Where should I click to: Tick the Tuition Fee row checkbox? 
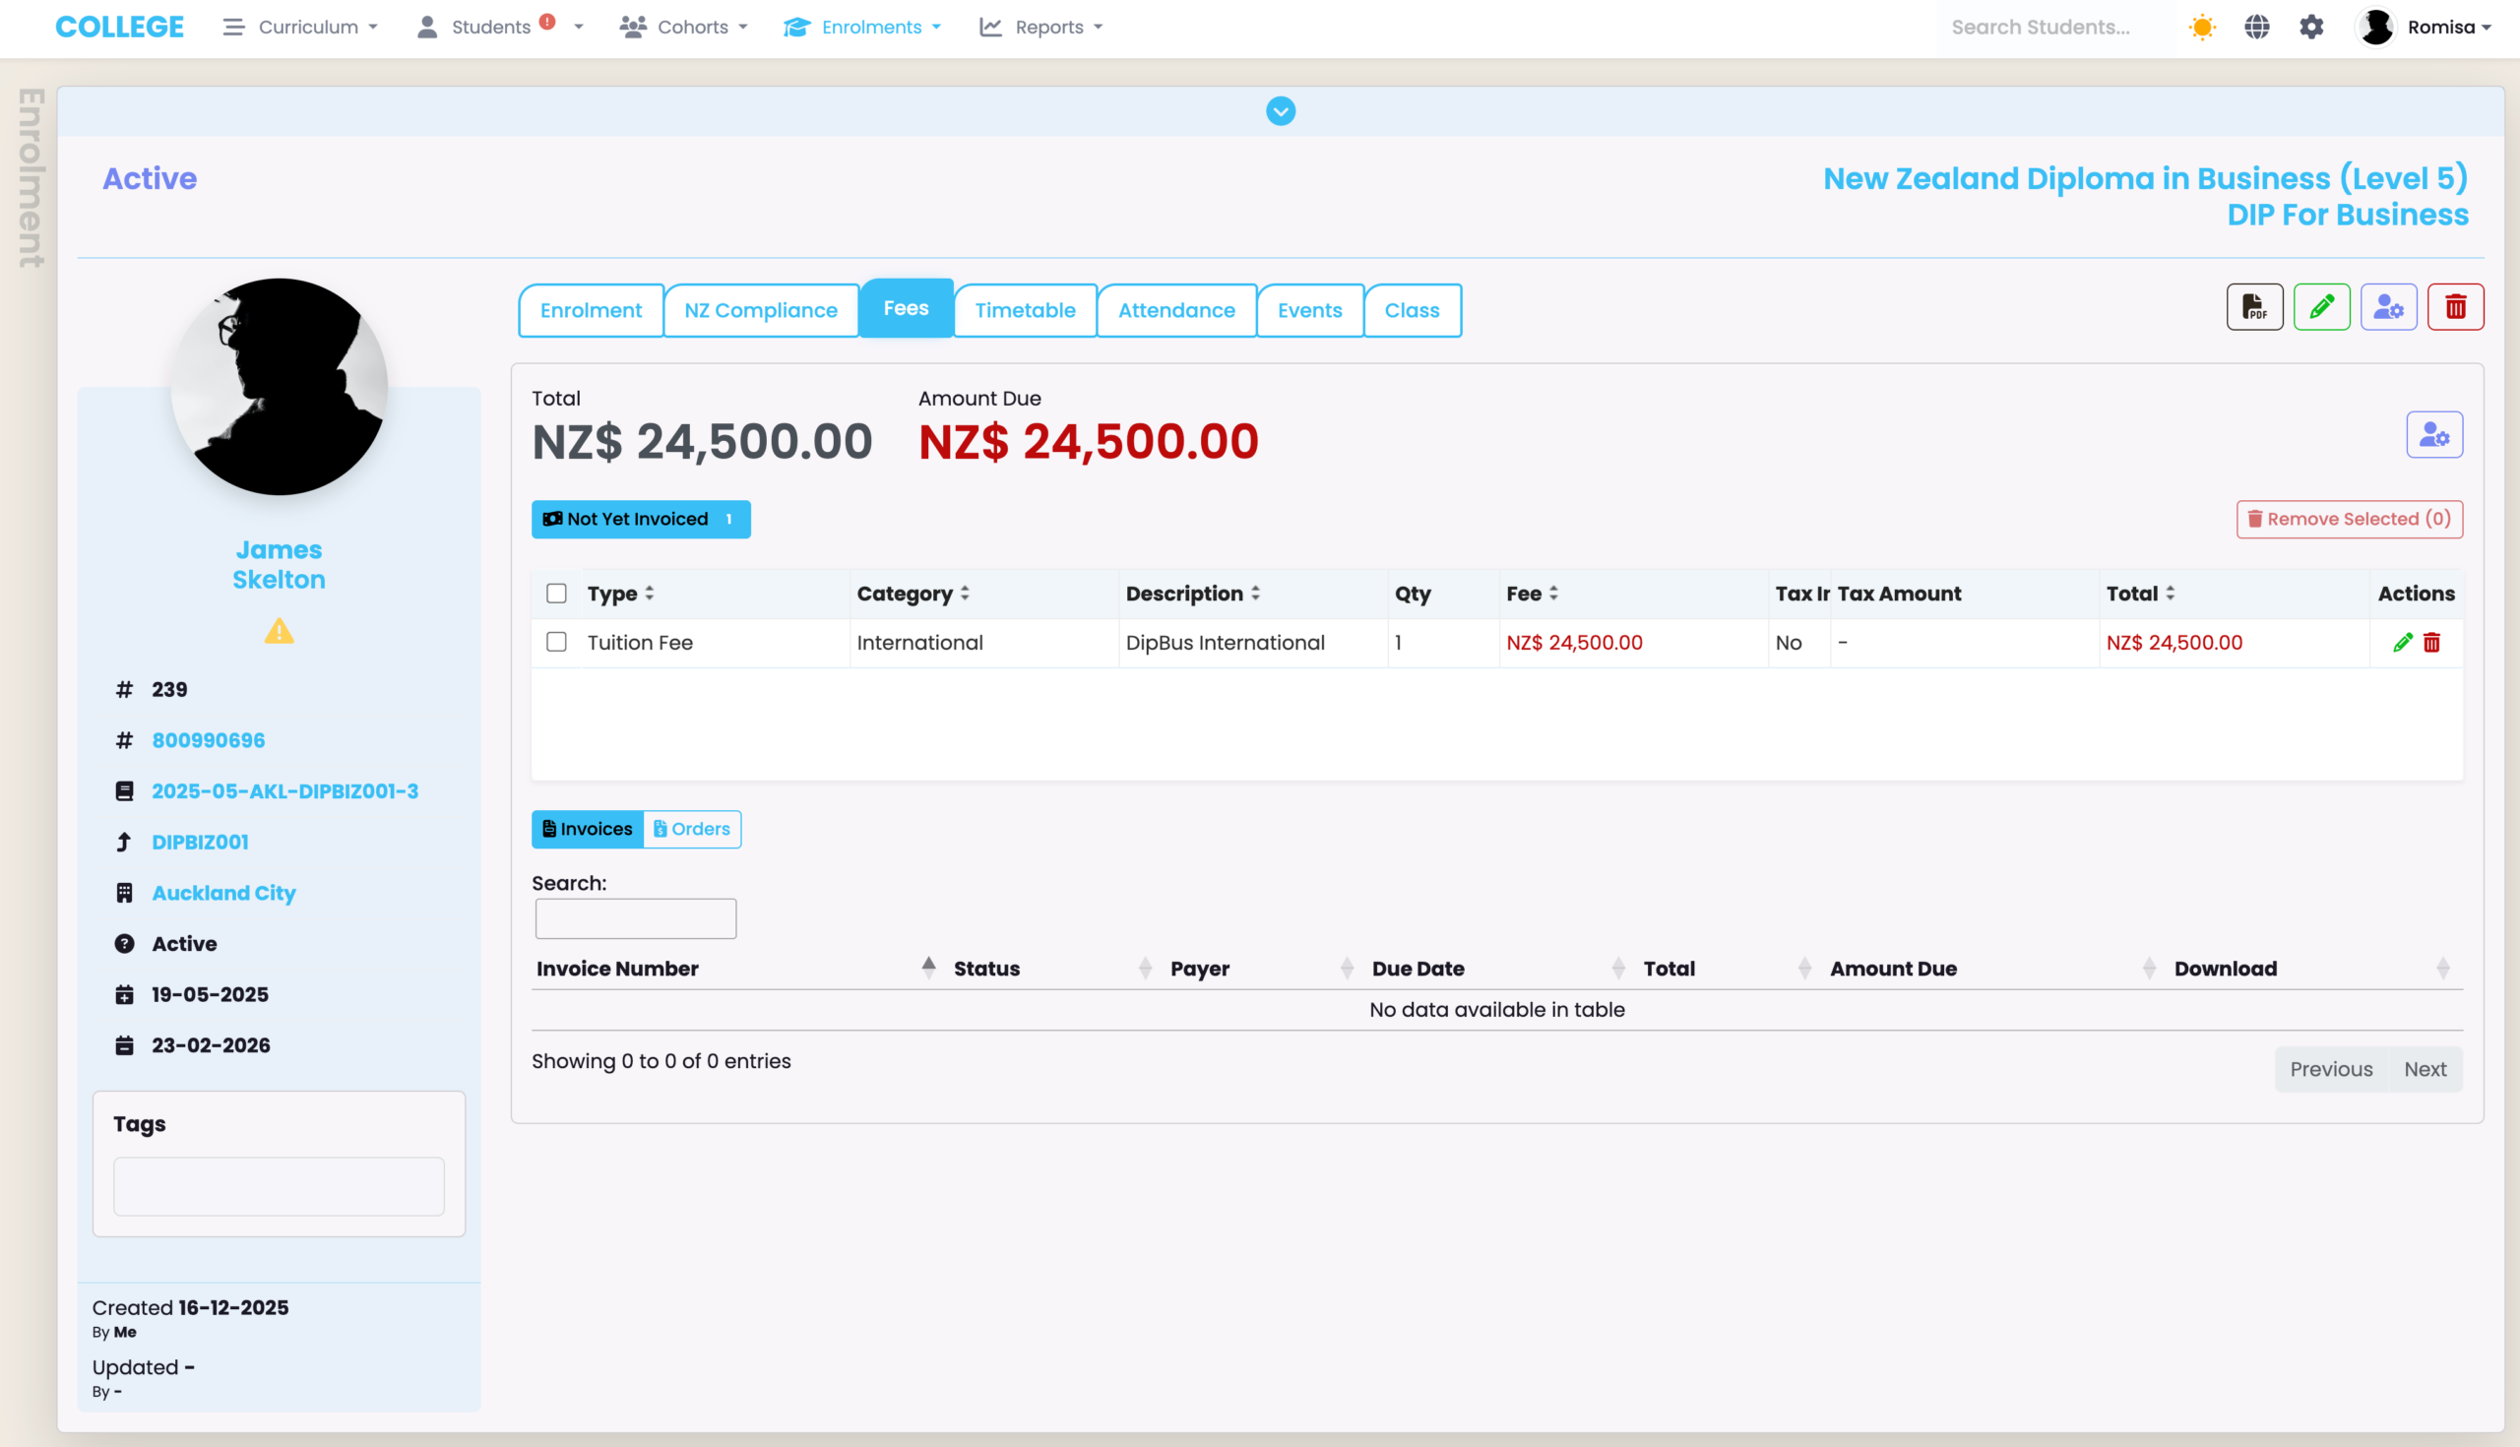556,642
